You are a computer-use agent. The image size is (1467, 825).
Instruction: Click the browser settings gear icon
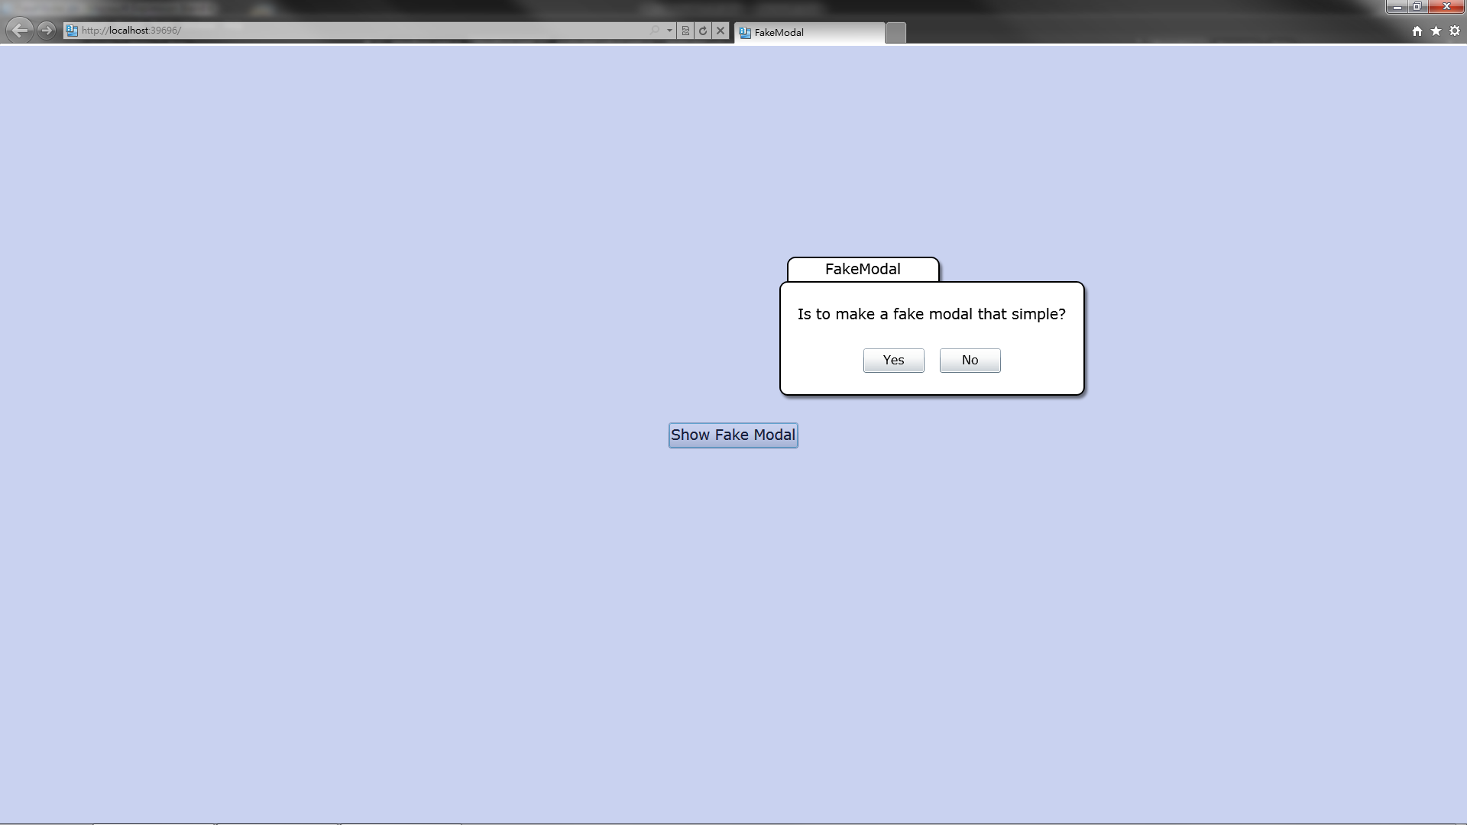point(1454,31)
